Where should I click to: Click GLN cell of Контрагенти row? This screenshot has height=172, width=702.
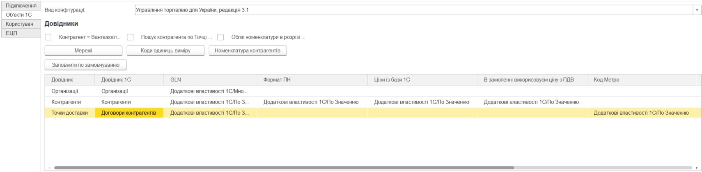(210, 102)
